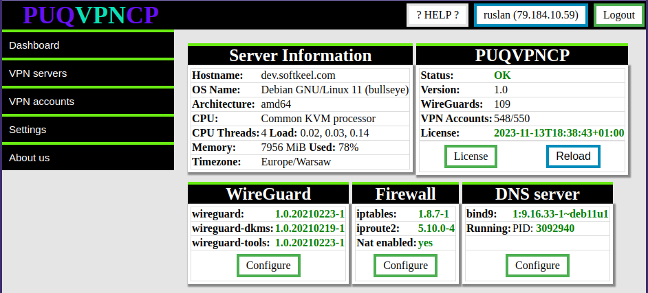Select memory value 7956 MiB
Image resolution: width=648 pixels, height=293 pixels.
[284, 148]
